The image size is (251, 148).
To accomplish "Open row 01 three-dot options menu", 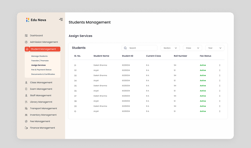I will (220, 65).
